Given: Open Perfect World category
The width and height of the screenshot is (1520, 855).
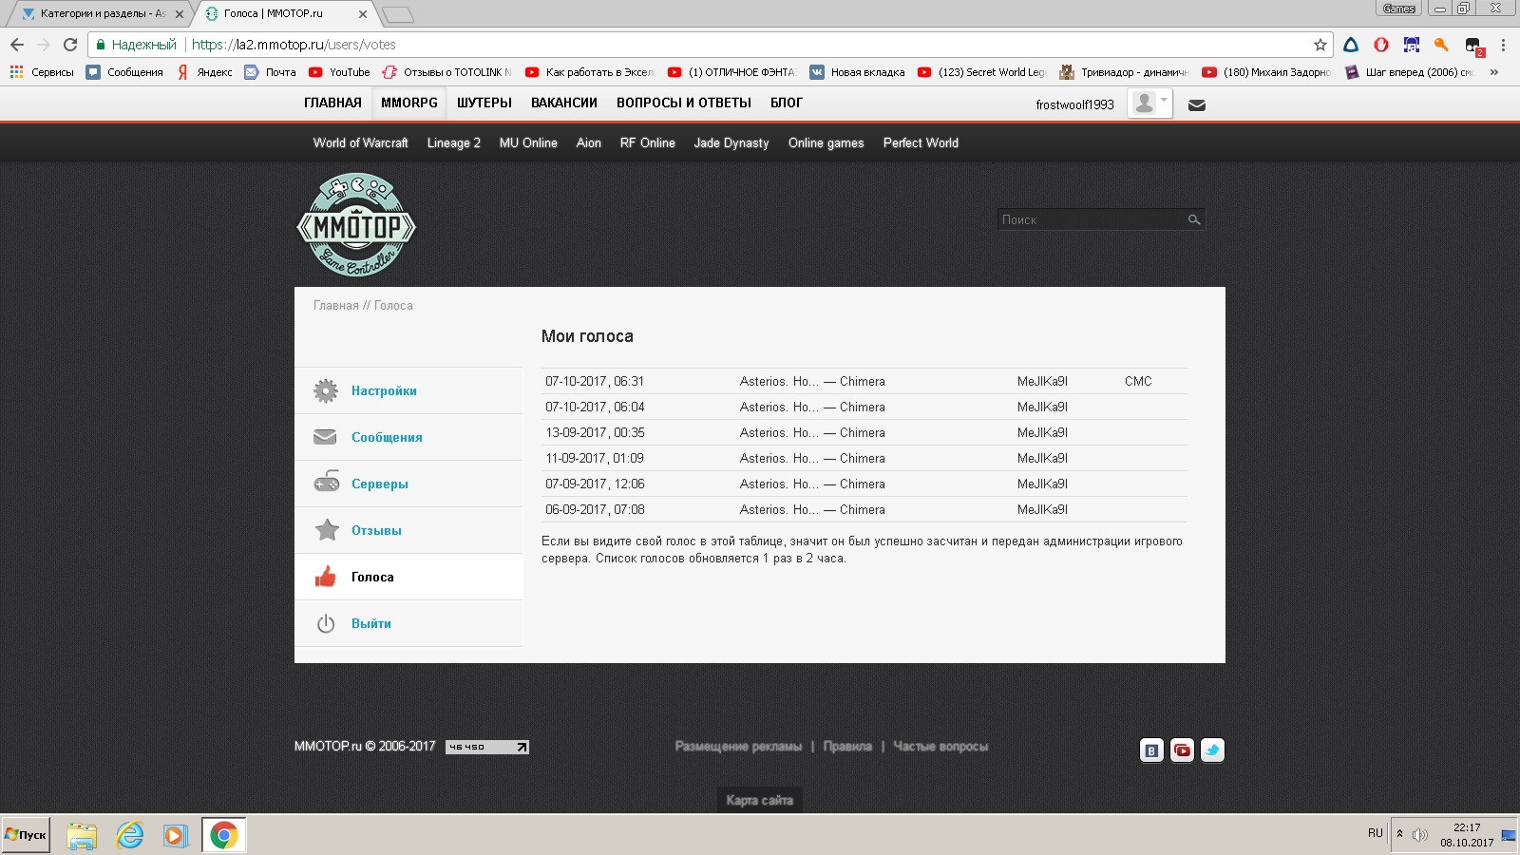Looking at the screenshot, I should click(921, 142).
